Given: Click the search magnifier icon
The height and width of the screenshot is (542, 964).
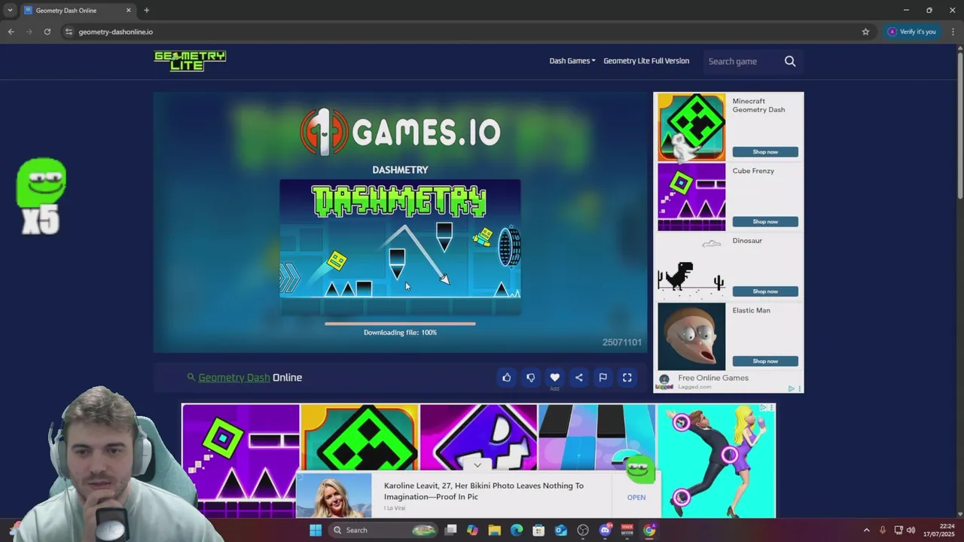Looking at the screenshot, I should point(790,61).
